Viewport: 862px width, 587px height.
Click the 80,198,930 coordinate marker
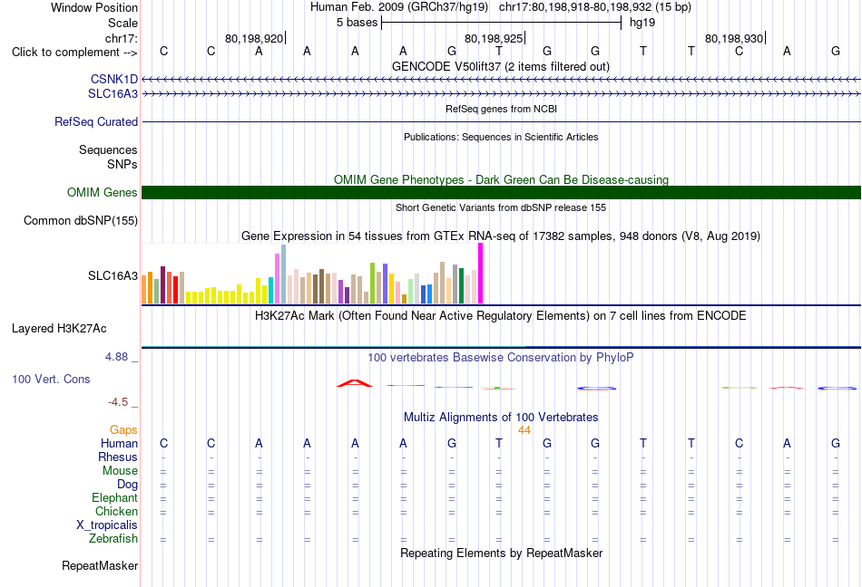click(734, 38)
